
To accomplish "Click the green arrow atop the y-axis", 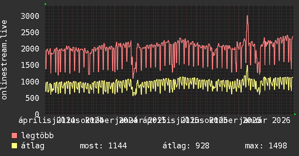I will tap(45, 4).
